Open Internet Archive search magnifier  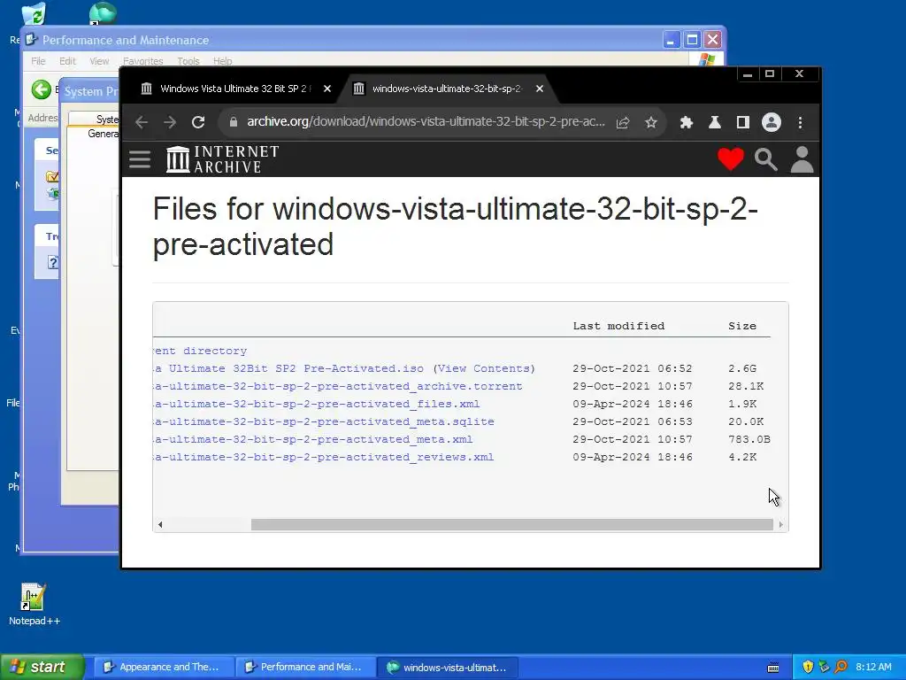pos(766,159)
